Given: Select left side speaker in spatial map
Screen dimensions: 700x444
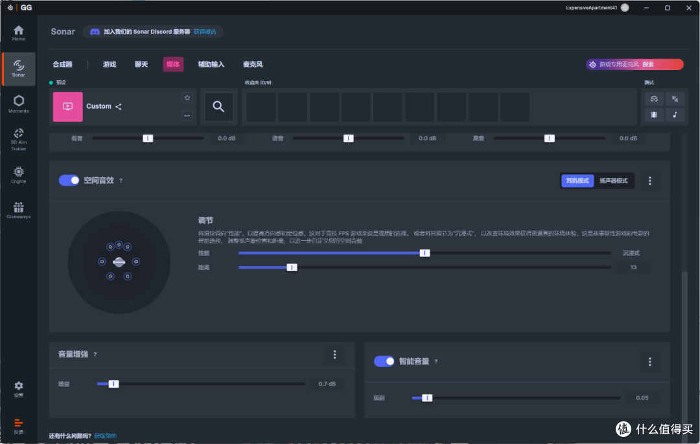Looking at the screenshot, I should click(x=102, y=261).
